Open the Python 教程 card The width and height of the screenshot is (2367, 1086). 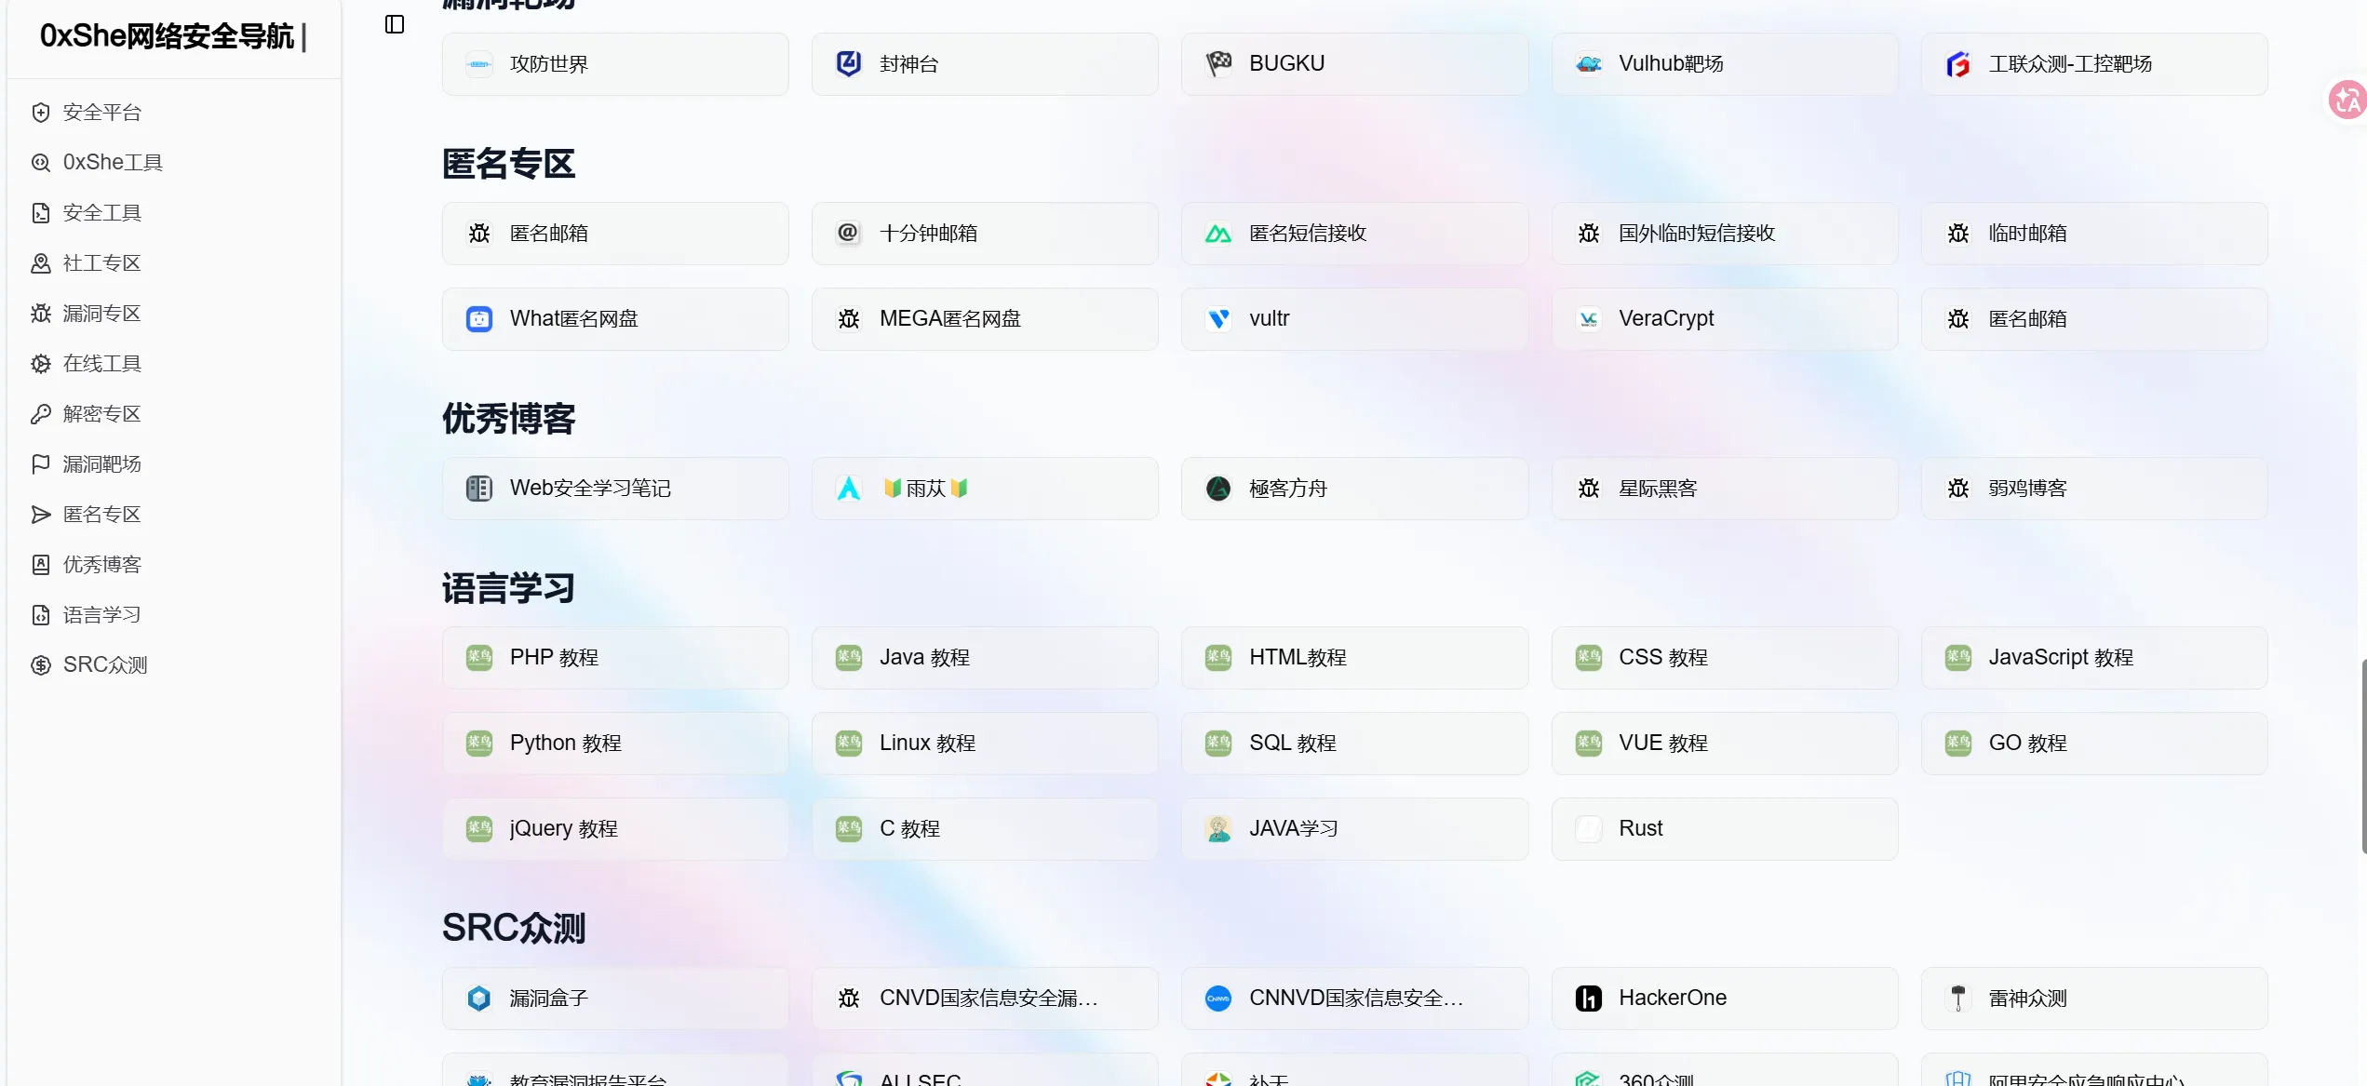pos(615,744)
